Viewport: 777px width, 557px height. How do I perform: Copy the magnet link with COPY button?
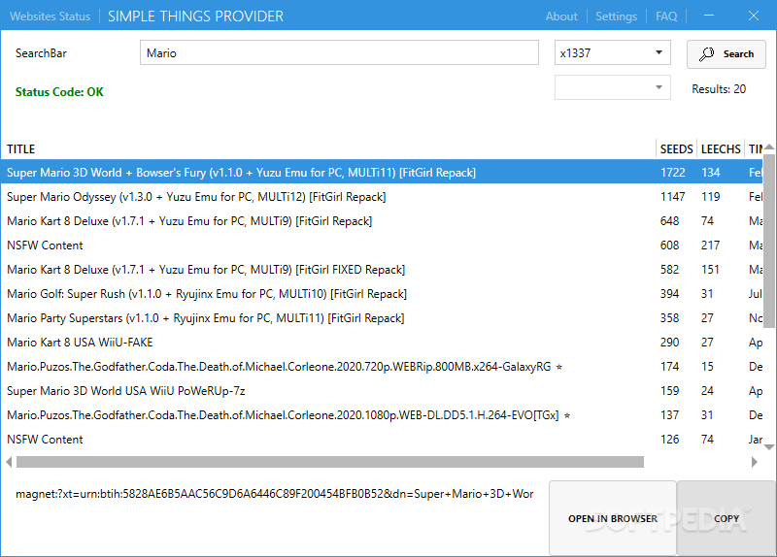[x=726, y=518]
